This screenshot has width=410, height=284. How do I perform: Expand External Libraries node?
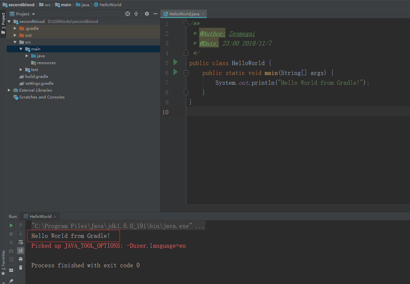pyautogui.click(x=9, y=90)
